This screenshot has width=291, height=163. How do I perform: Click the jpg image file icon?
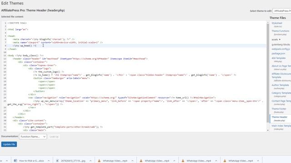point(57,161)
